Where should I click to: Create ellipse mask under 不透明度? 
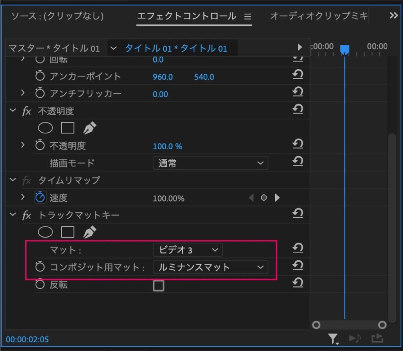pos(45,128)
